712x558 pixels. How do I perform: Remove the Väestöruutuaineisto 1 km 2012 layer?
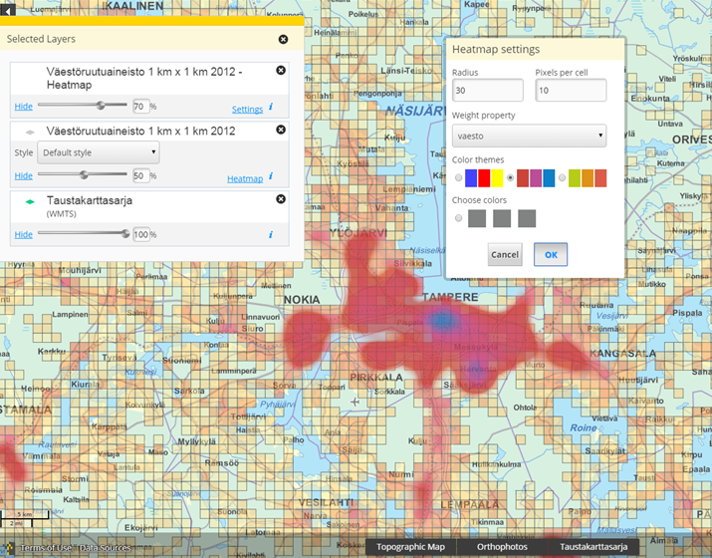click(281, 130)
